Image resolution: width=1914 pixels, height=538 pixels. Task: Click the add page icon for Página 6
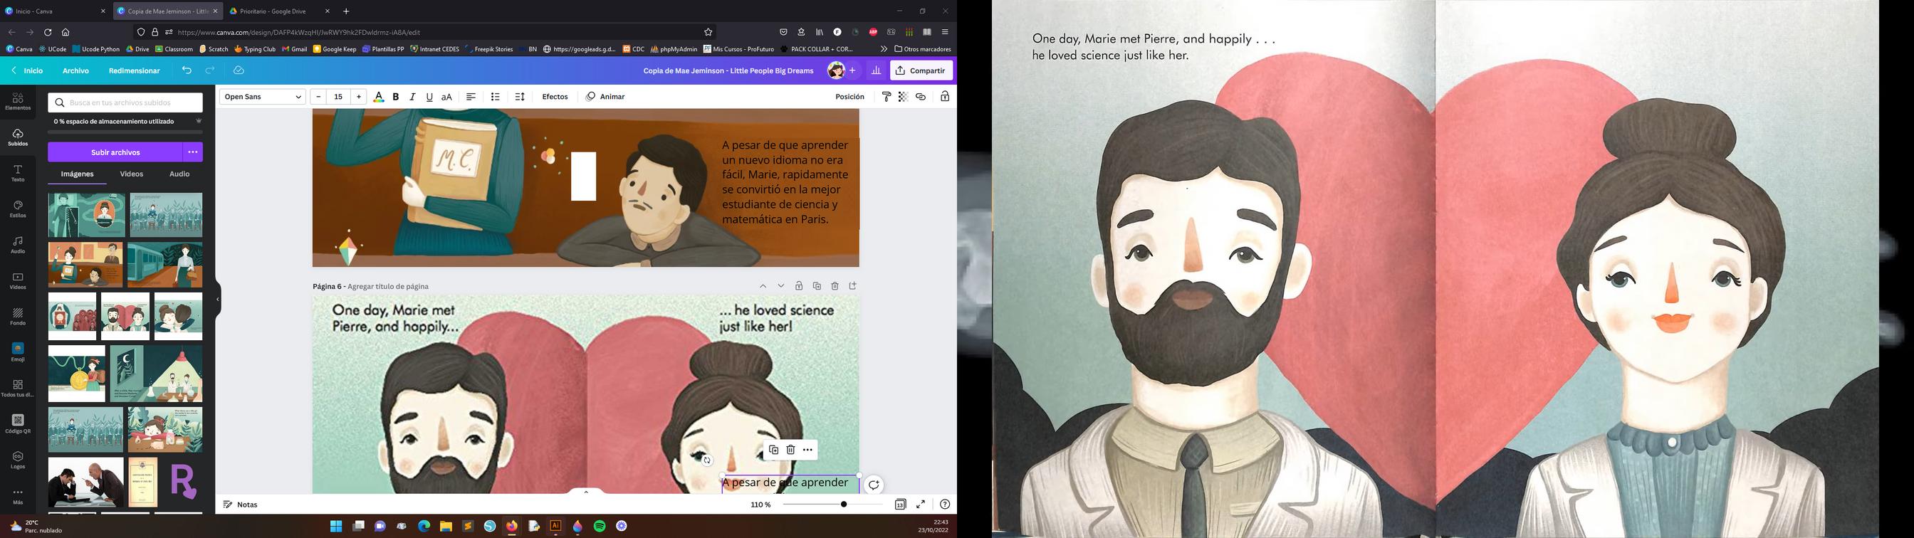click(x=853, y=286)
